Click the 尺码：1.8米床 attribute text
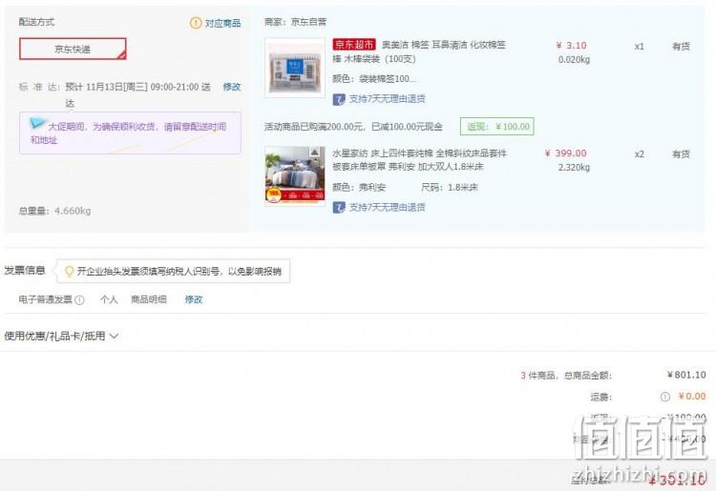Screen dimensions: 716x491 (x=450, y=188)
